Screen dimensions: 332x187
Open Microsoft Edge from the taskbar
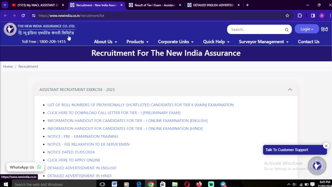click(139, 184)
